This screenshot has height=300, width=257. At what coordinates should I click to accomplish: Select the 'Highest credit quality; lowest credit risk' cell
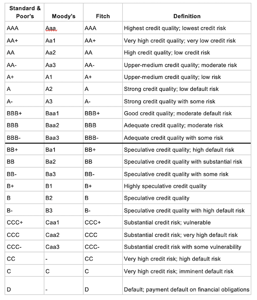[x=187, y=28]
